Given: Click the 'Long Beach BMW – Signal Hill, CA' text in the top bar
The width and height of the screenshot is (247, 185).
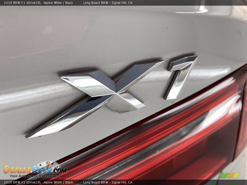Looking at the screenshot, I should (108, 3).
